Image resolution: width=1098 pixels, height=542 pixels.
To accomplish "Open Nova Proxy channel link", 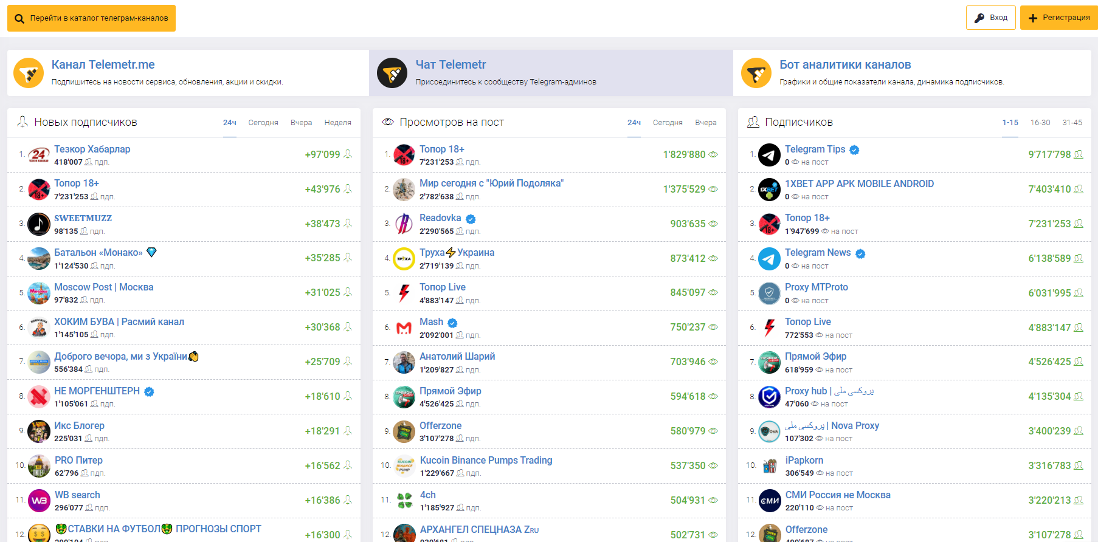I will (832, 426).
